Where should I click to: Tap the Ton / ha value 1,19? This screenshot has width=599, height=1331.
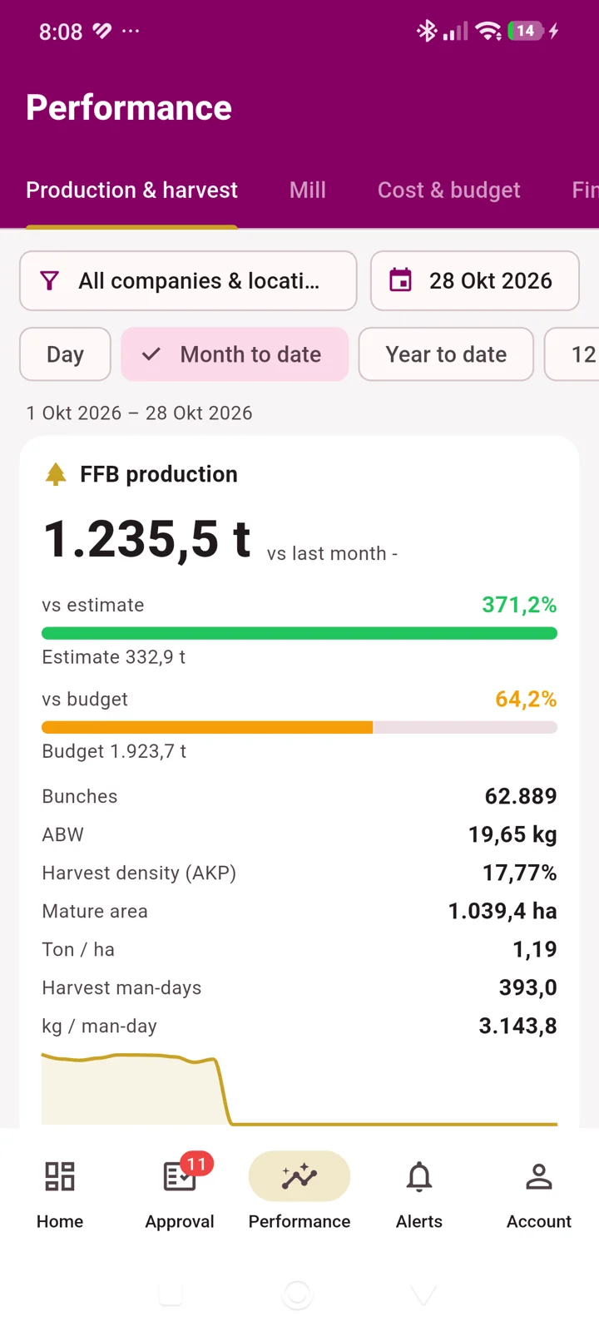pos(535,949)
